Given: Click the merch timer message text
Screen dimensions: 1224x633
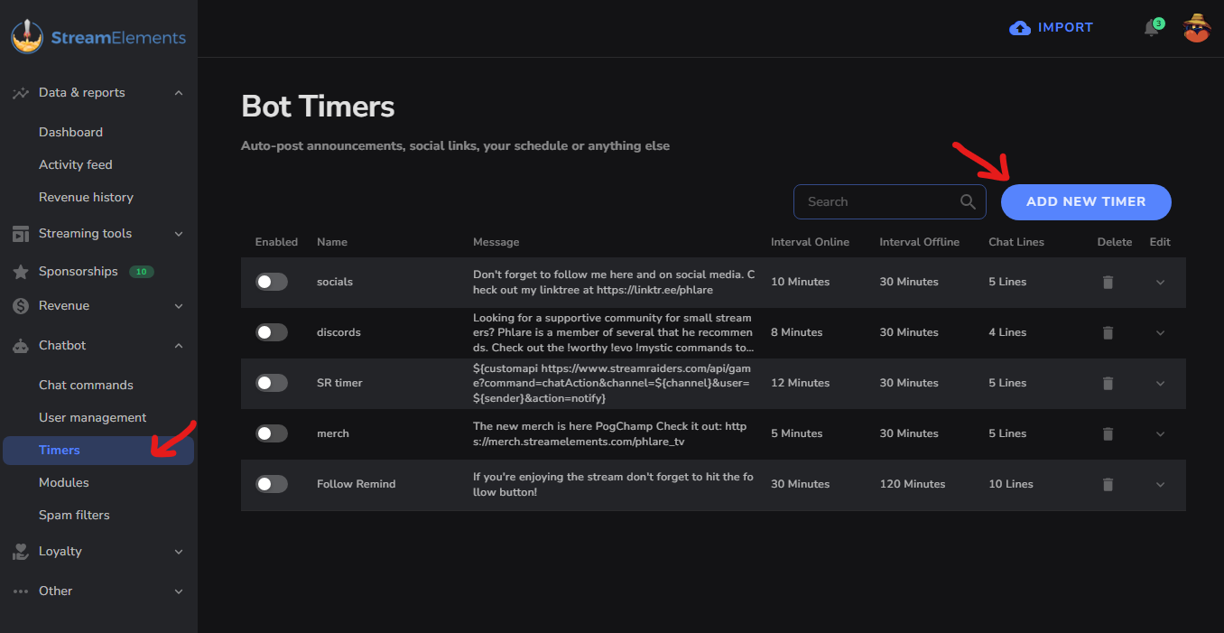Looking at the screenshot, I should (610, 433).
